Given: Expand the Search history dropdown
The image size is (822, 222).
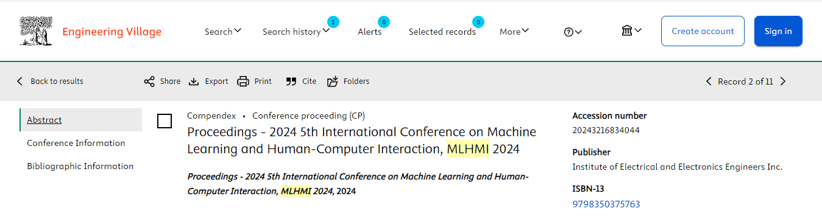Looking at the screenshot, I should [296, 32].
